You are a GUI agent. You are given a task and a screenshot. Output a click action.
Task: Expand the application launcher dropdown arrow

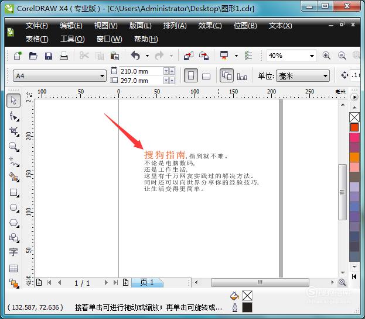point(236,56)
